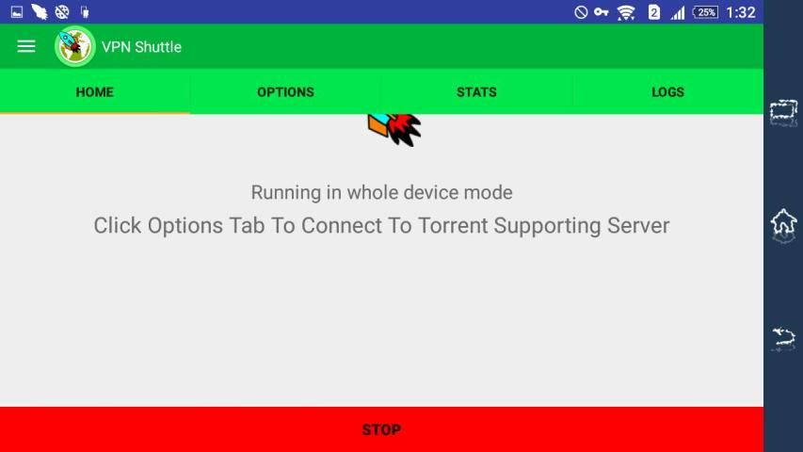Open the LOGS tab

pos(667,91)
